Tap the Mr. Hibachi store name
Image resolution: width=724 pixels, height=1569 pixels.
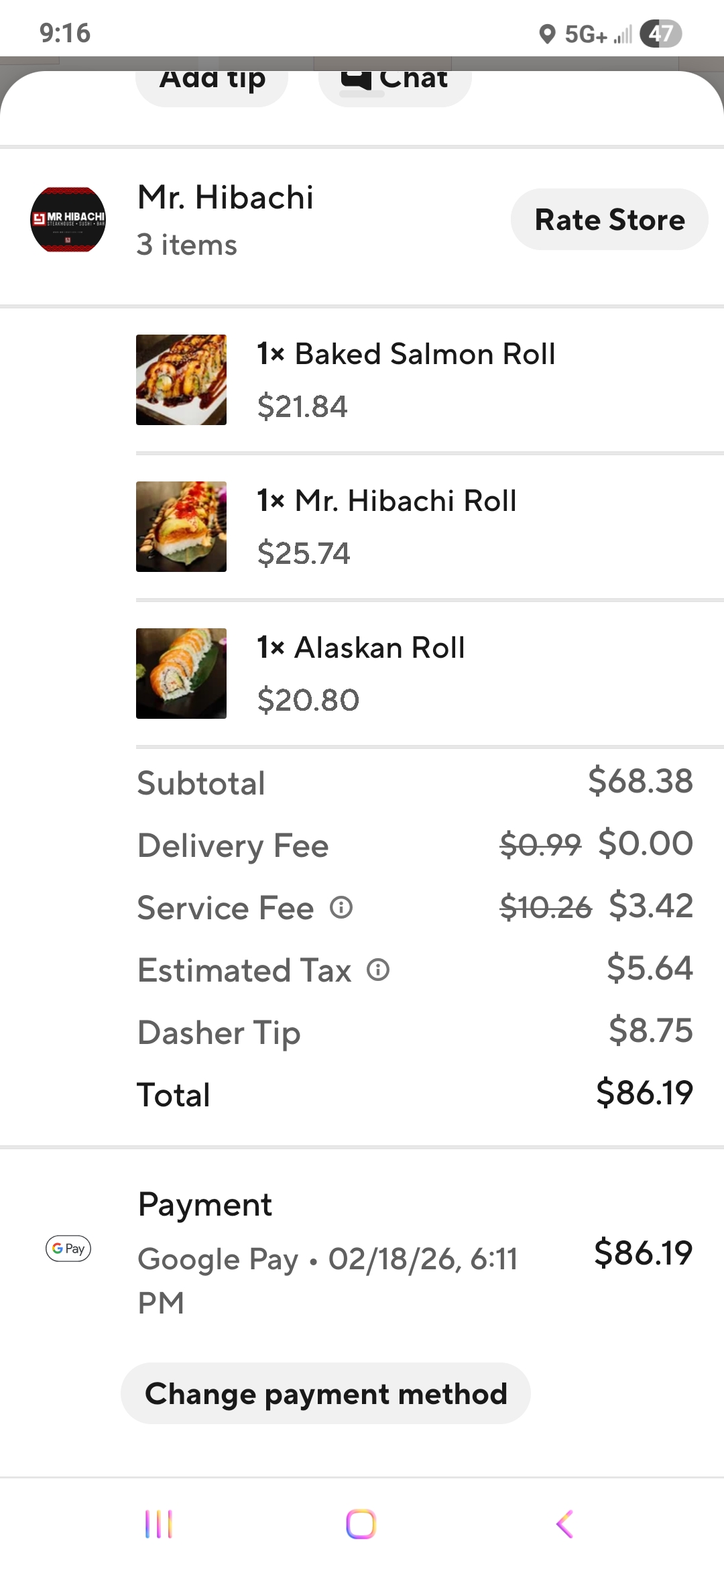click(x=225, y=198)
